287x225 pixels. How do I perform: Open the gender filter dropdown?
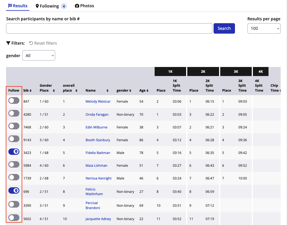coord(39,56)
